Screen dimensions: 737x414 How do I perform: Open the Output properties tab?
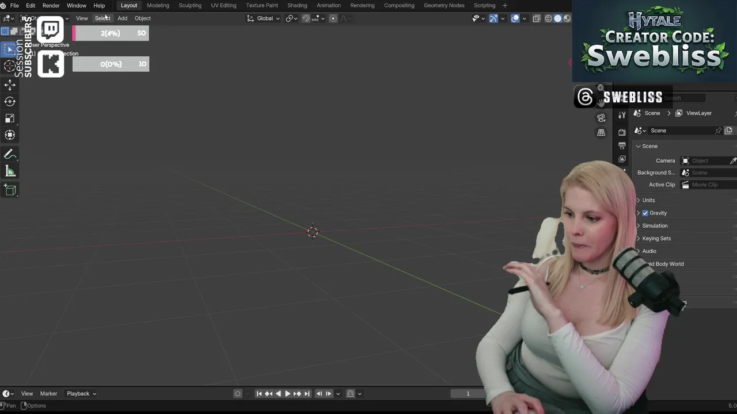click(622, 145)
